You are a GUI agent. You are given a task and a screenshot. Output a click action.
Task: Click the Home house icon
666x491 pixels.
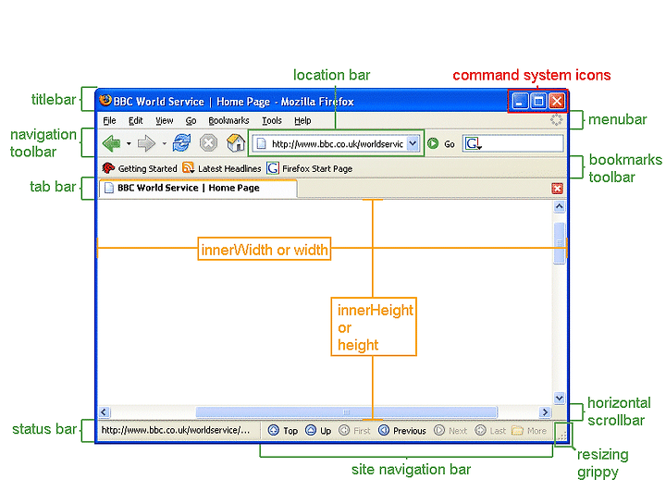point(236,142)
